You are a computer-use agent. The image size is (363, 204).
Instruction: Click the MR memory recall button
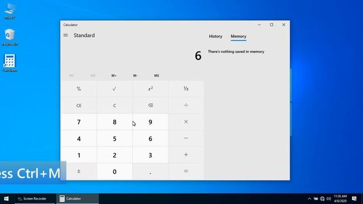pyautogui.click(x=93, y=75)
